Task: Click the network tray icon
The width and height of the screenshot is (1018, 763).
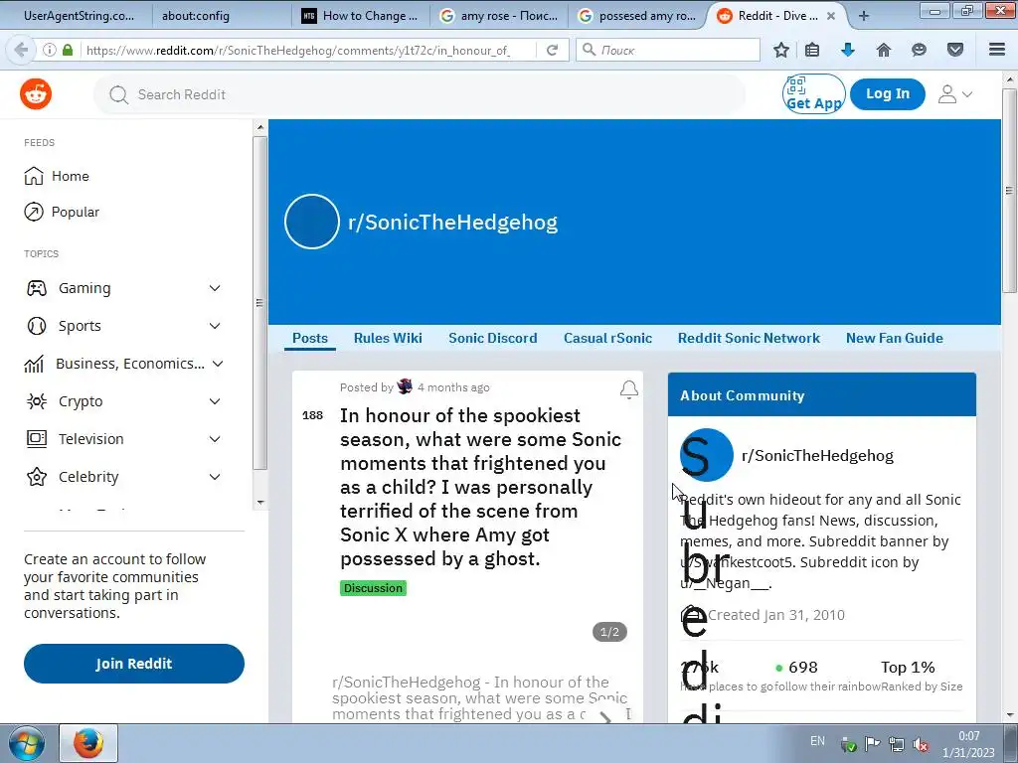Action: [897, 744]
